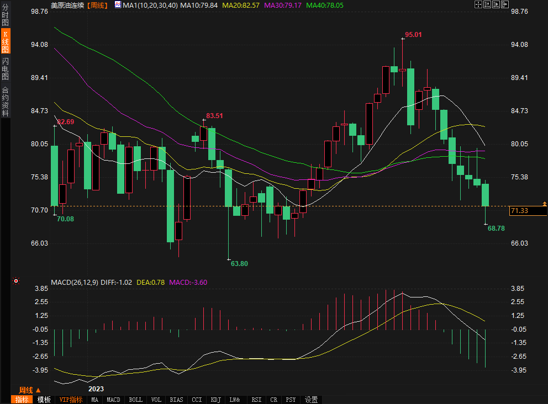Open the 合约资料 side tab
The width and height of the screenshot is (548, 404).
(x=6, y=101)
